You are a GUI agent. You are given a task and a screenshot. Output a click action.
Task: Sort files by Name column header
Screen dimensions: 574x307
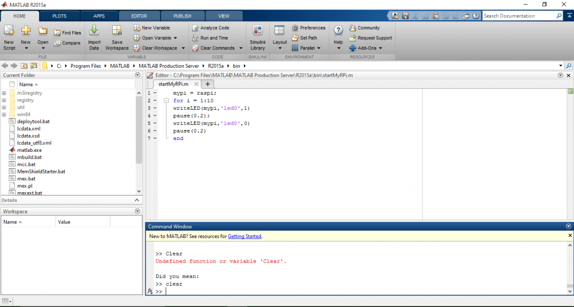pyautogui.click(x=26, y=84)
